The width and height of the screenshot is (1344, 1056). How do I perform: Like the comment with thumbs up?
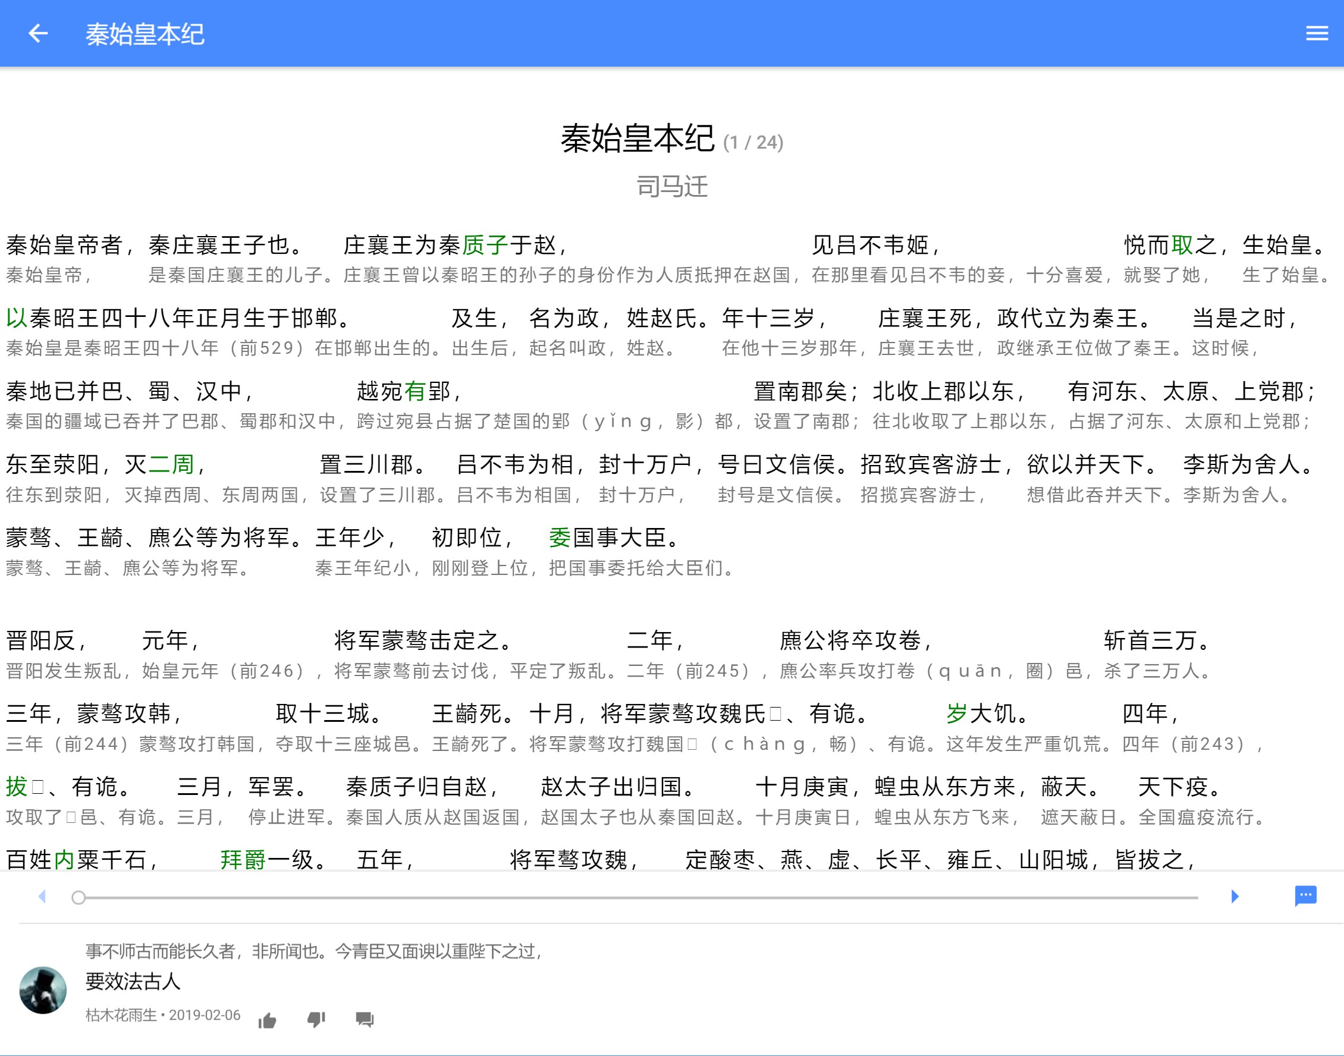(x=267, y=1020)
